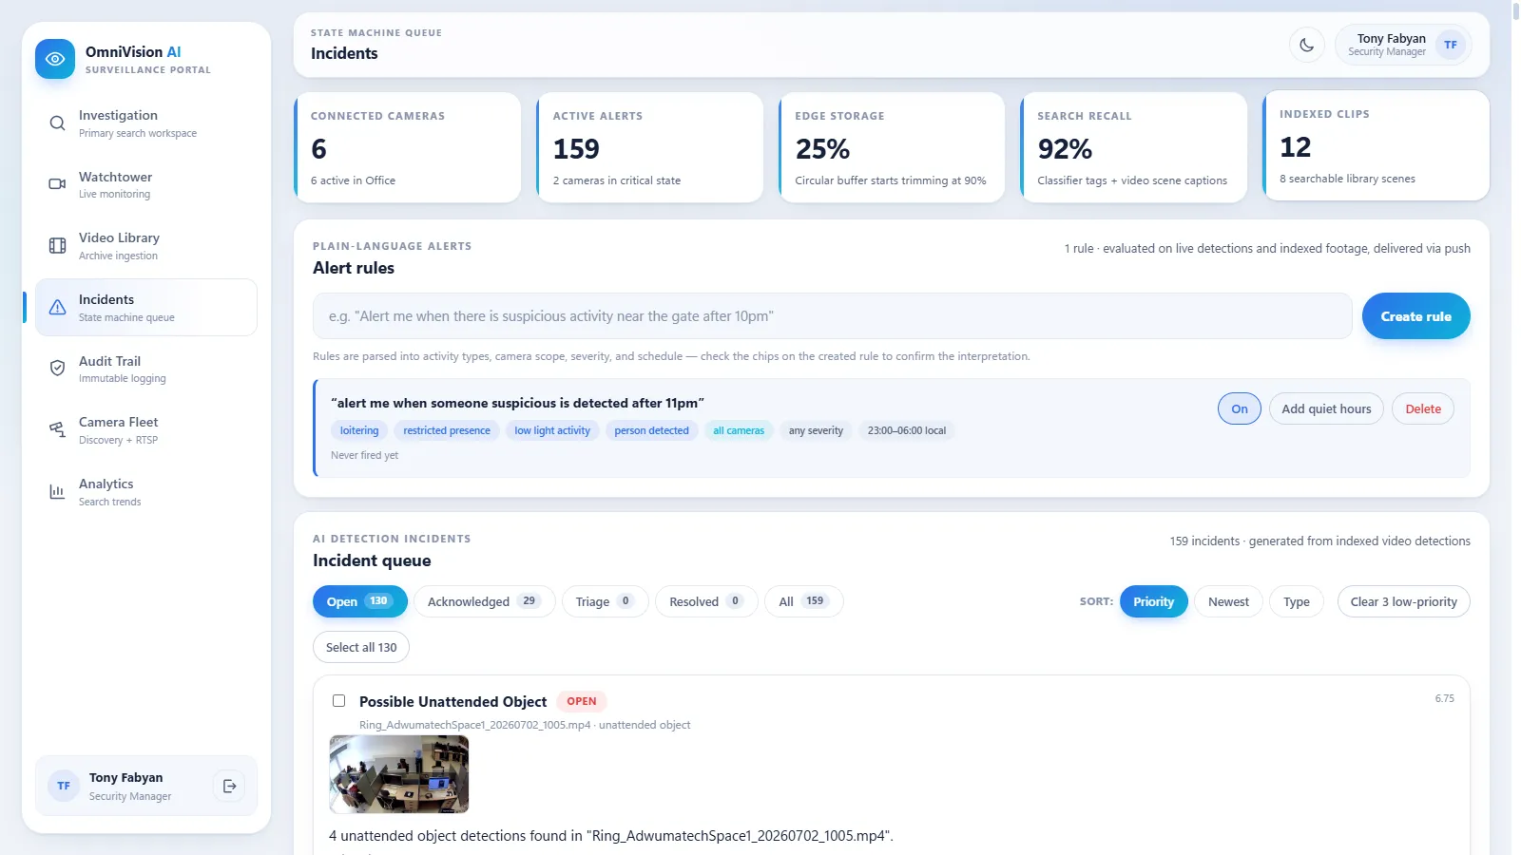Open the Investigation search icon
Image resolution: width=1521 pixels, height=855 pixels.
(x=57, y=123)
